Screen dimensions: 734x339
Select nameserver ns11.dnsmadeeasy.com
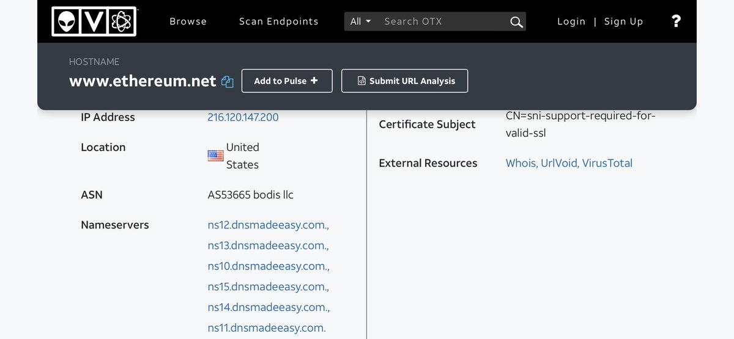(267, 328)
